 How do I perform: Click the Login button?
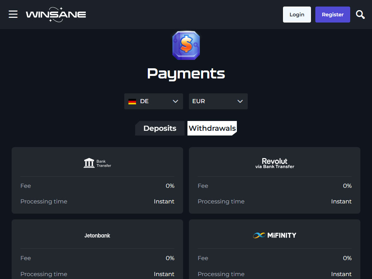click(297, 15)
